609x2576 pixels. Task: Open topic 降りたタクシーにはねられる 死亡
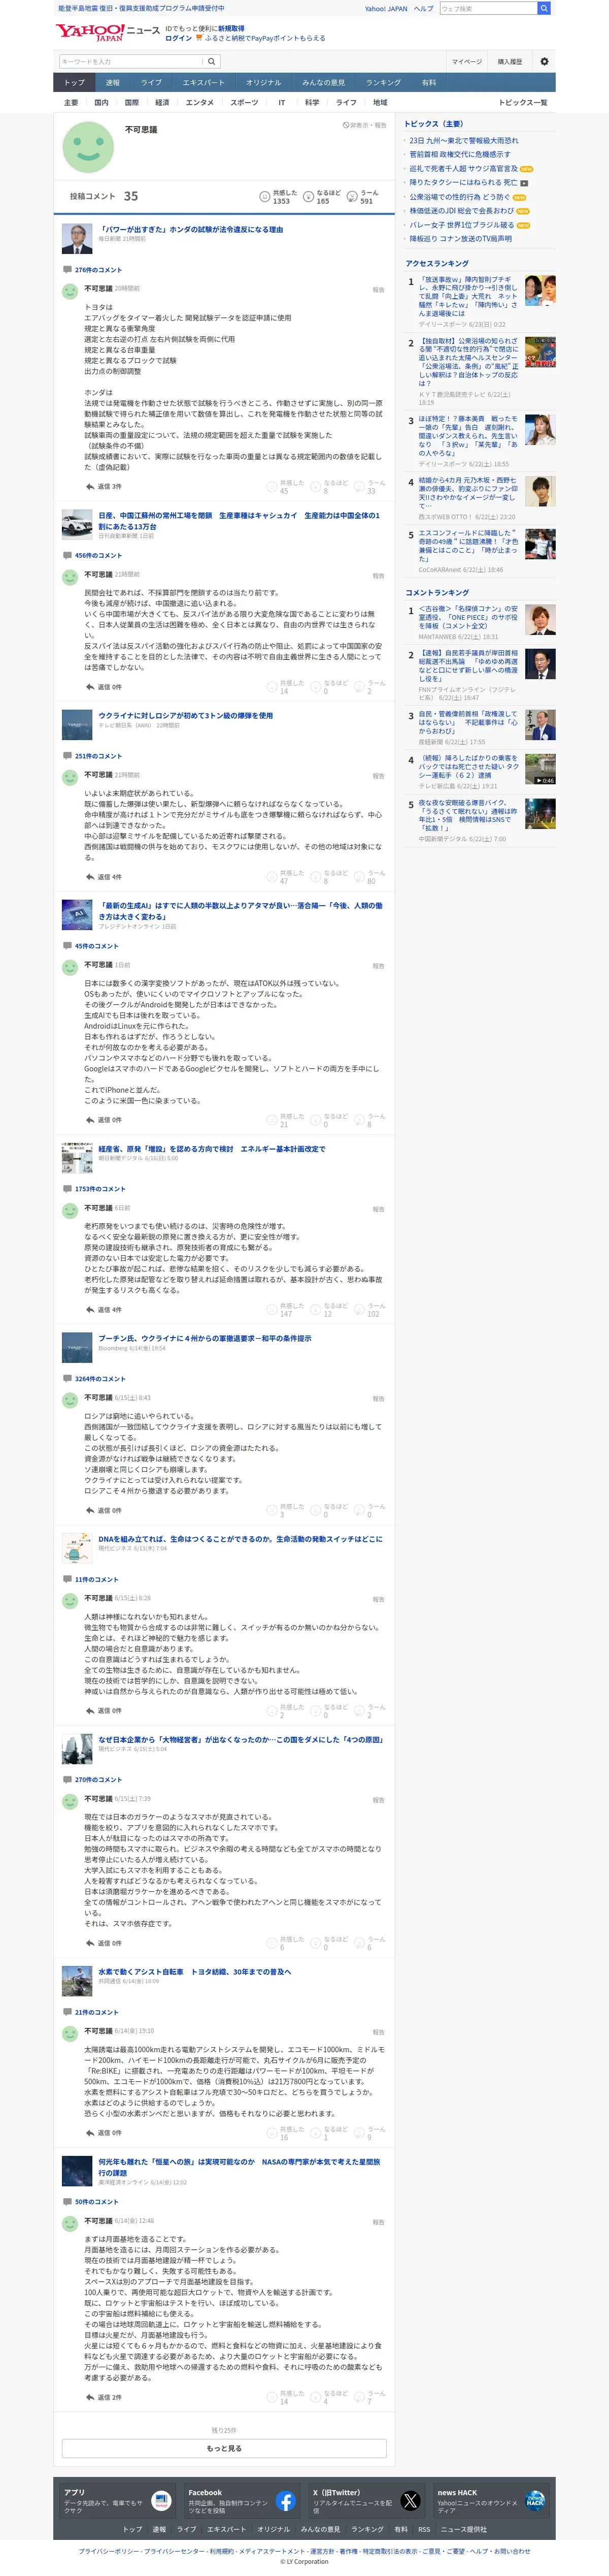(463, 183)
